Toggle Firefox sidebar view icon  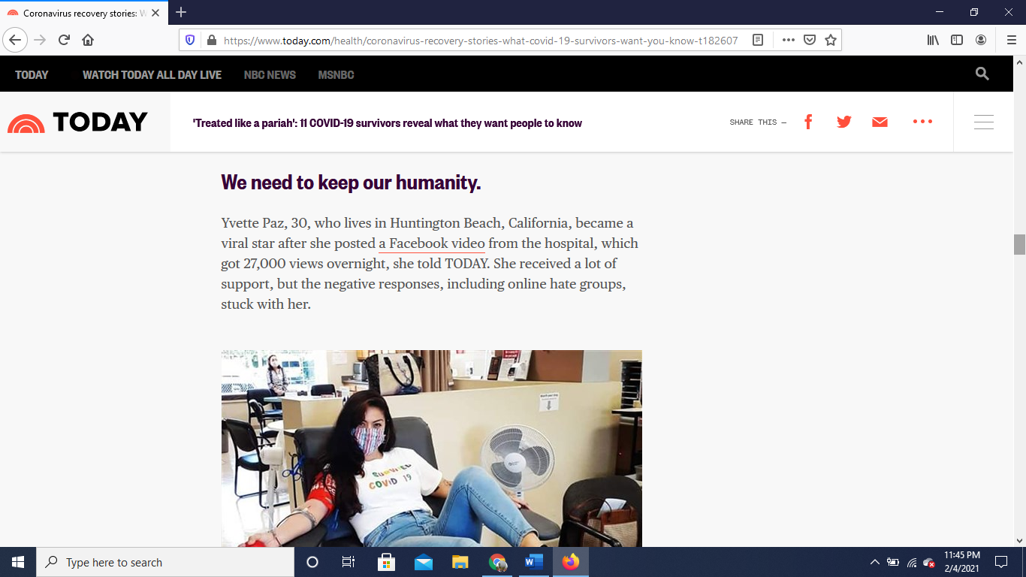(x=957, y=41)
